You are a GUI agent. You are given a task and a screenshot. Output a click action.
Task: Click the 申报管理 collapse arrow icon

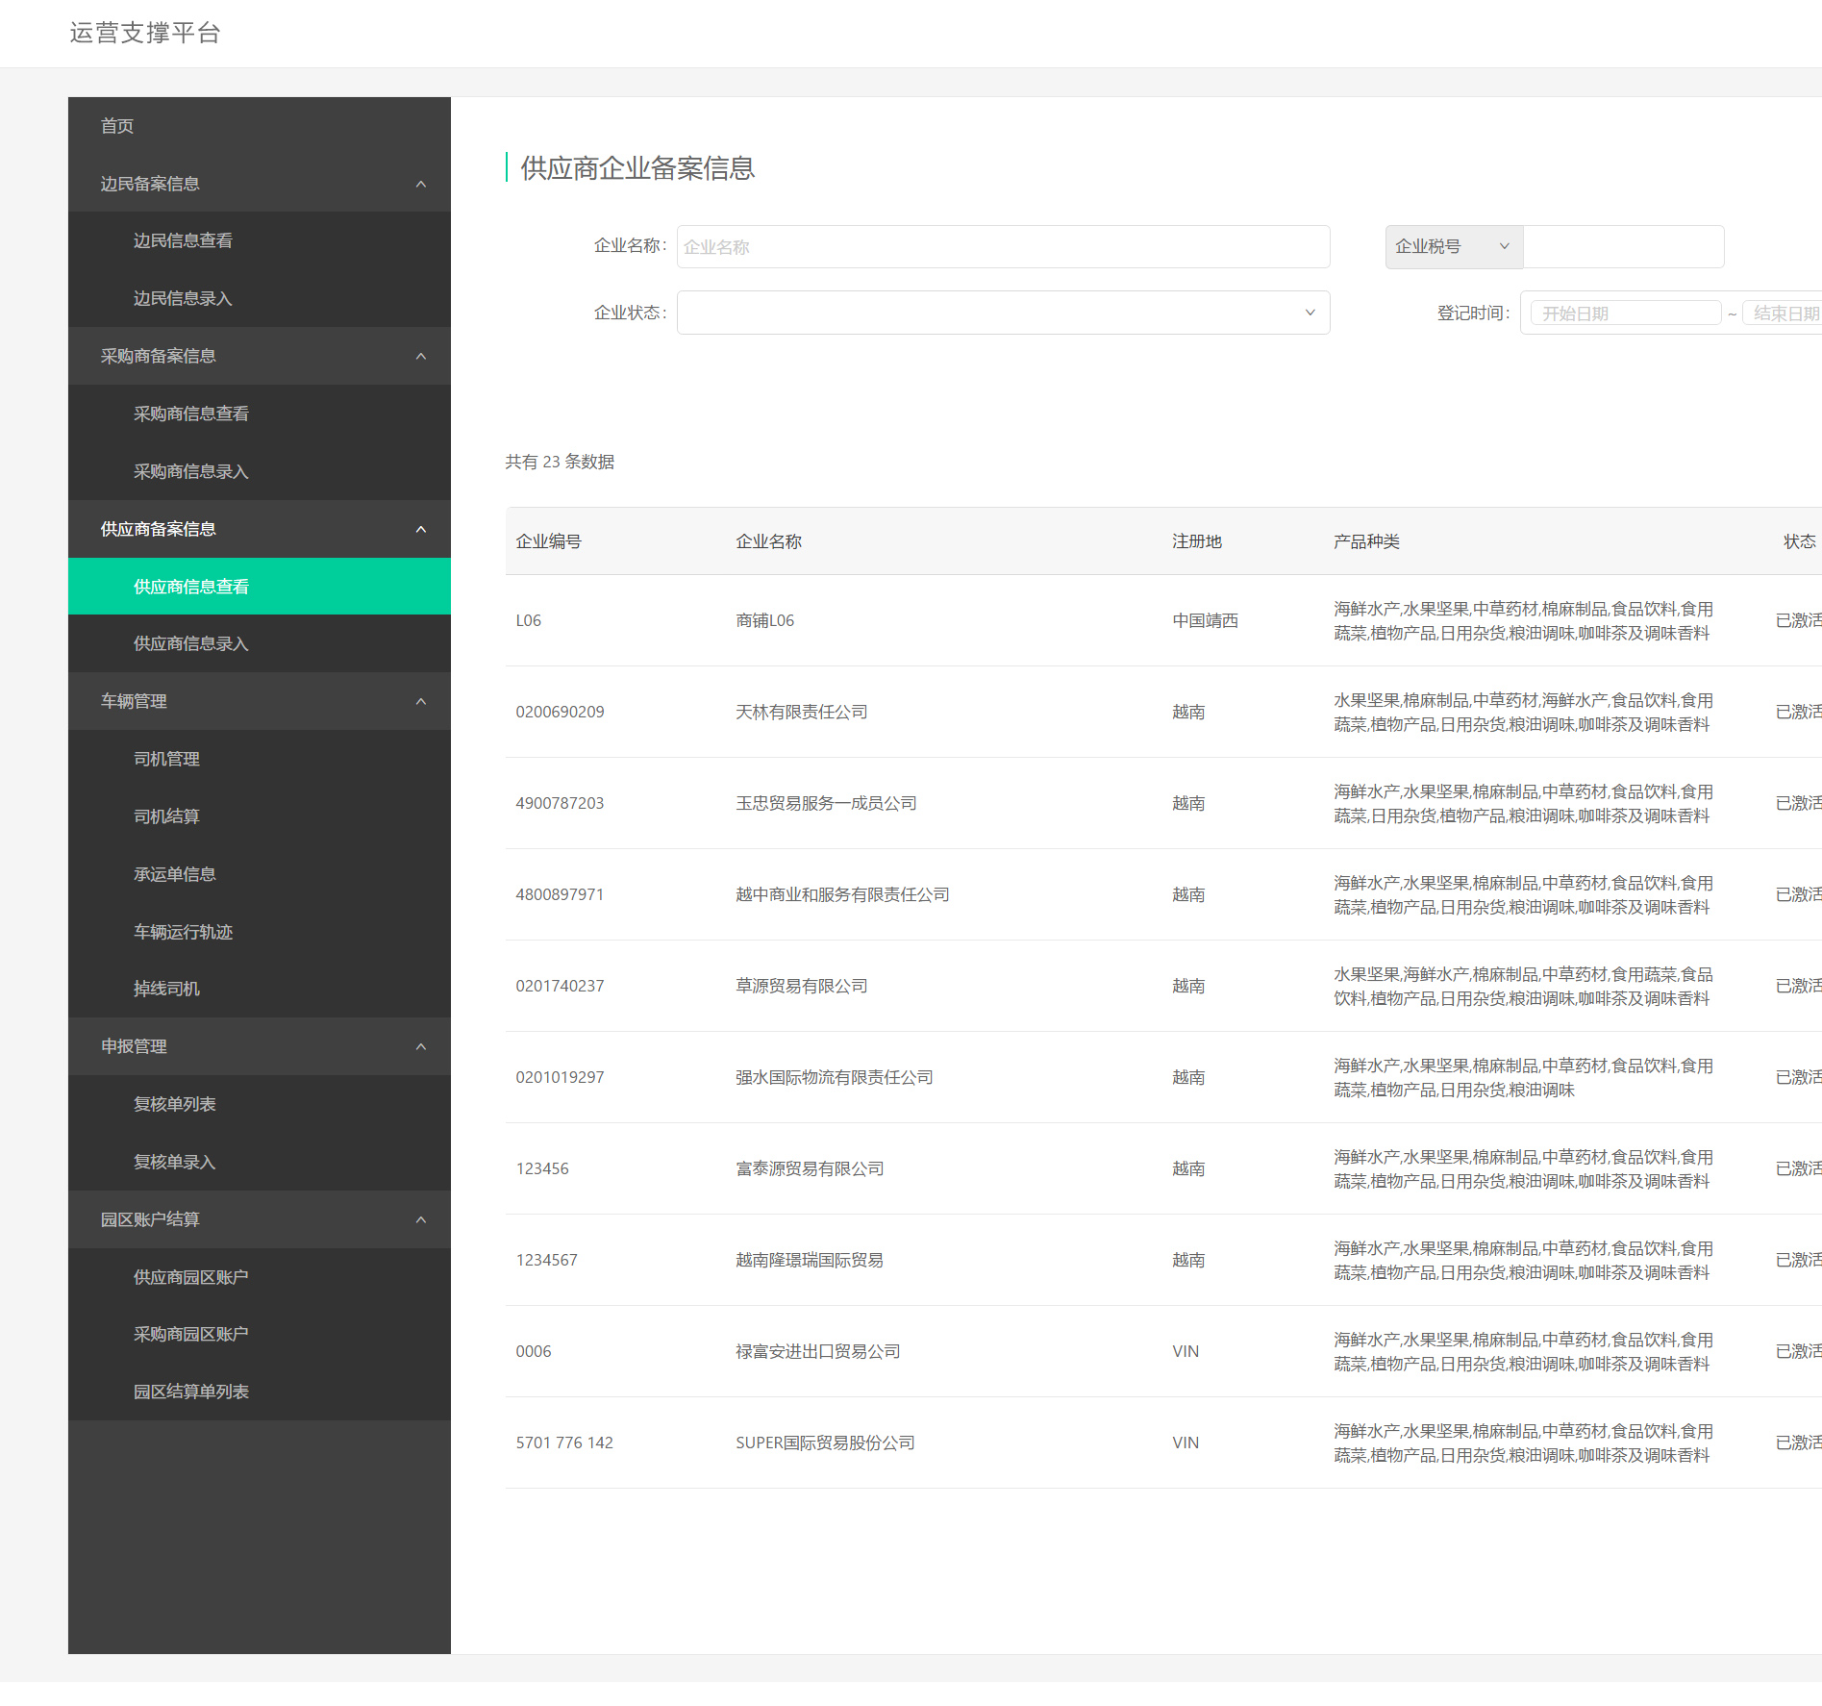[420, 1046]
